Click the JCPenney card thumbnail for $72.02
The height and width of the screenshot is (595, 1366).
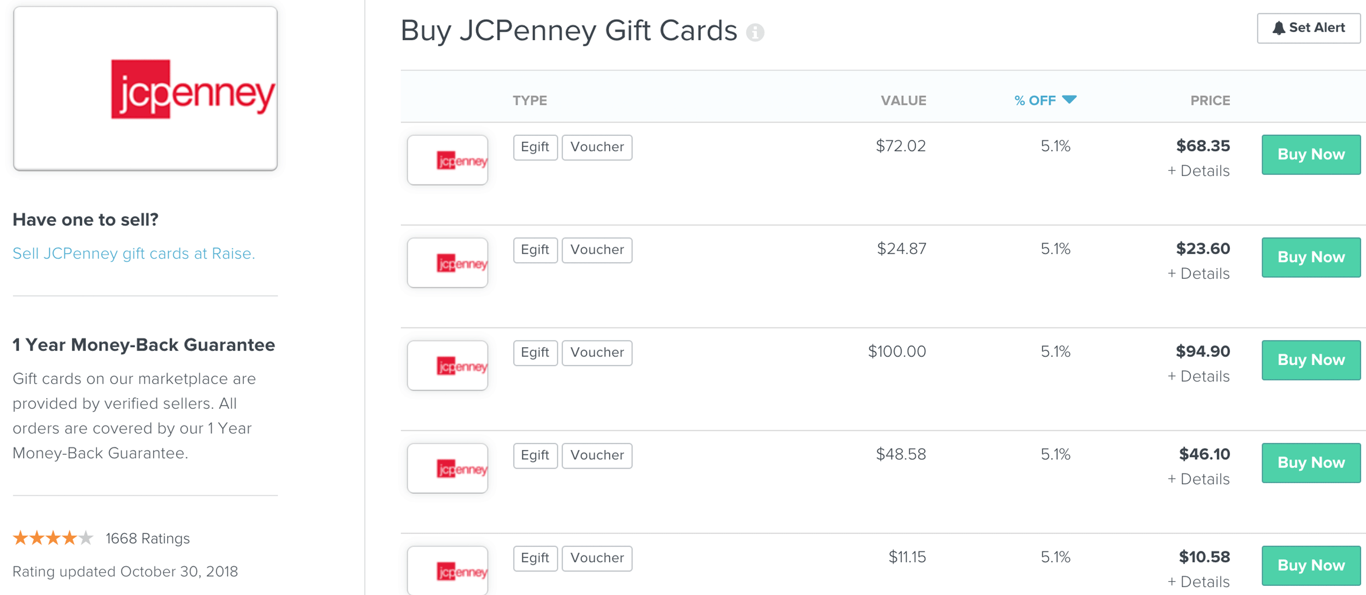(447, 160)
